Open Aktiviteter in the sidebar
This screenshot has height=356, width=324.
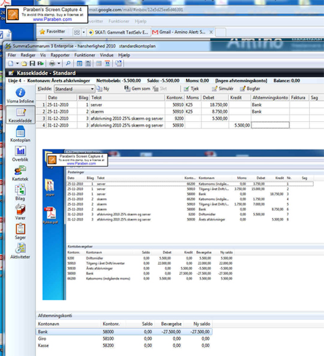pyautogui.click(x=20, y=252)
